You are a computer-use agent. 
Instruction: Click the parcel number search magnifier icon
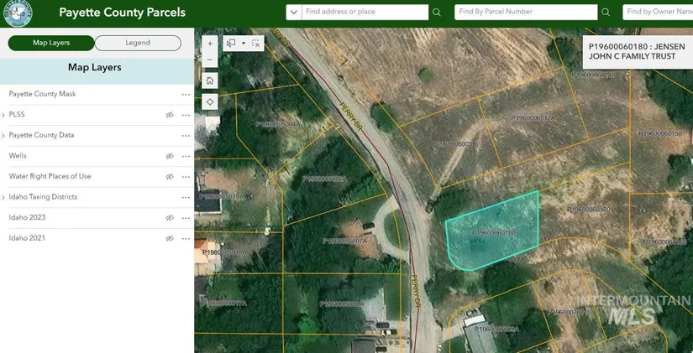click(606, 13)
